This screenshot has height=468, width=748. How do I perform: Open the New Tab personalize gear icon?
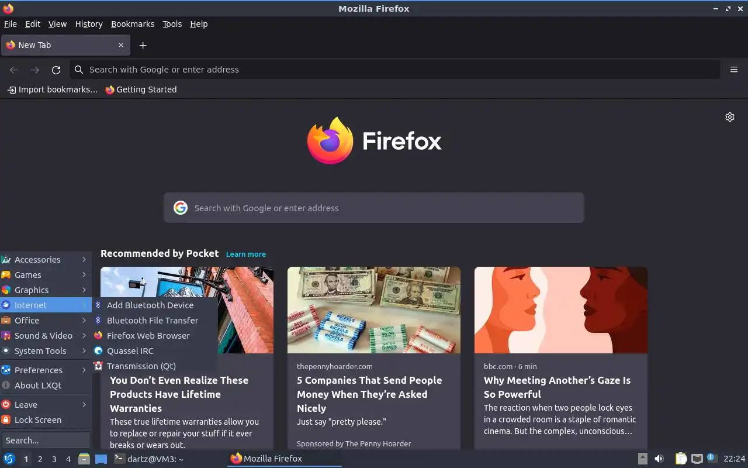(730, 117)
